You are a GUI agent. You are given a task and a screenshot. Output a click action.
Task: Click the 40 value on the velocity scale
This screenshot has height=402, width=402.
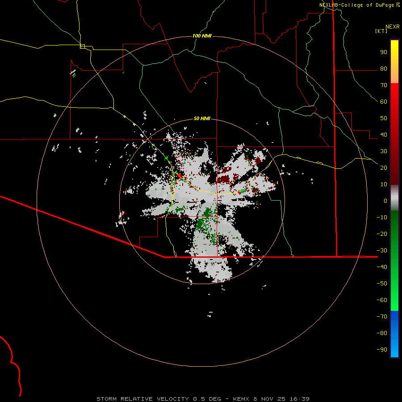(x=384, y=134)
